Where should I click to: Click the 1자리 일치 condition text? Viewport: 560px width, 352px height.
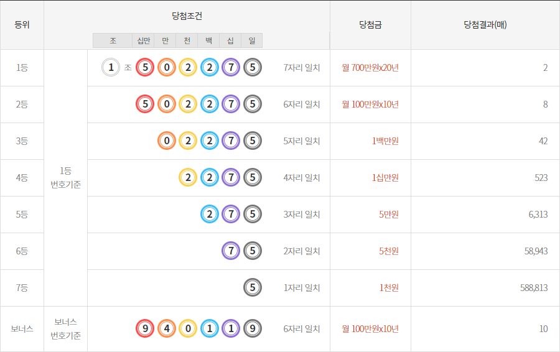(x=302, y=288)
